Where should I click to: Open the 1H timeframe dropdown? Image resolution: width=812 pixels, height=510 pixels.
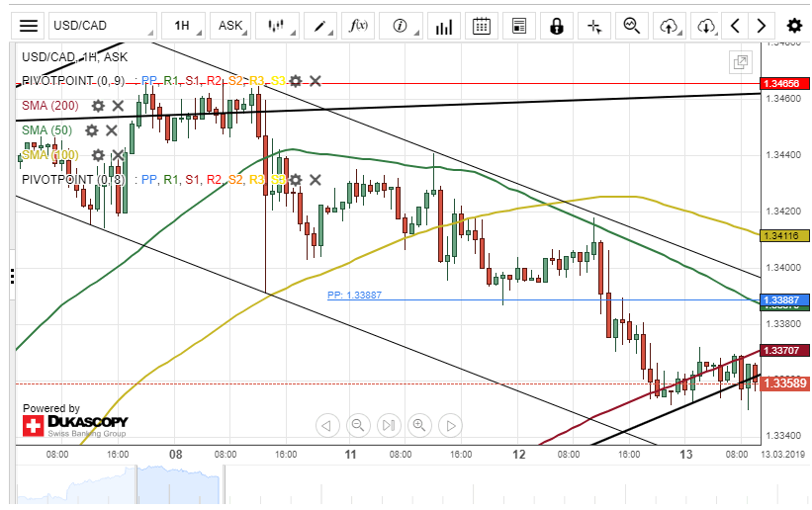coord(183,26)
